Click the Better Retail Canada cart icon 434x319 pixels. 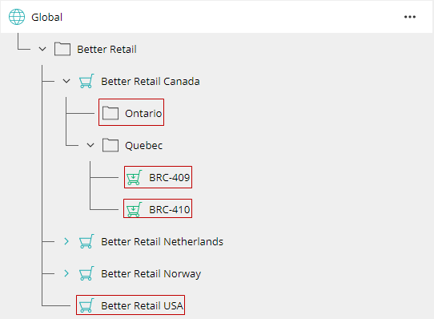click(86, 81)
